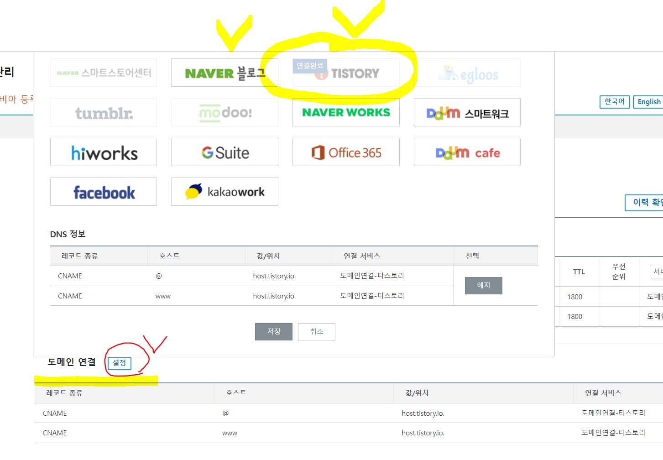Image resolution: width=663 pixels, height=460 pixels.
Task: Click the @ host cell in bottom table
Action: click(225, 413)
